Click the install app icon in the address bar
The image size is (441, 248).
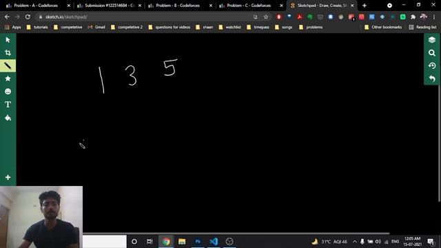pos(256,17)
